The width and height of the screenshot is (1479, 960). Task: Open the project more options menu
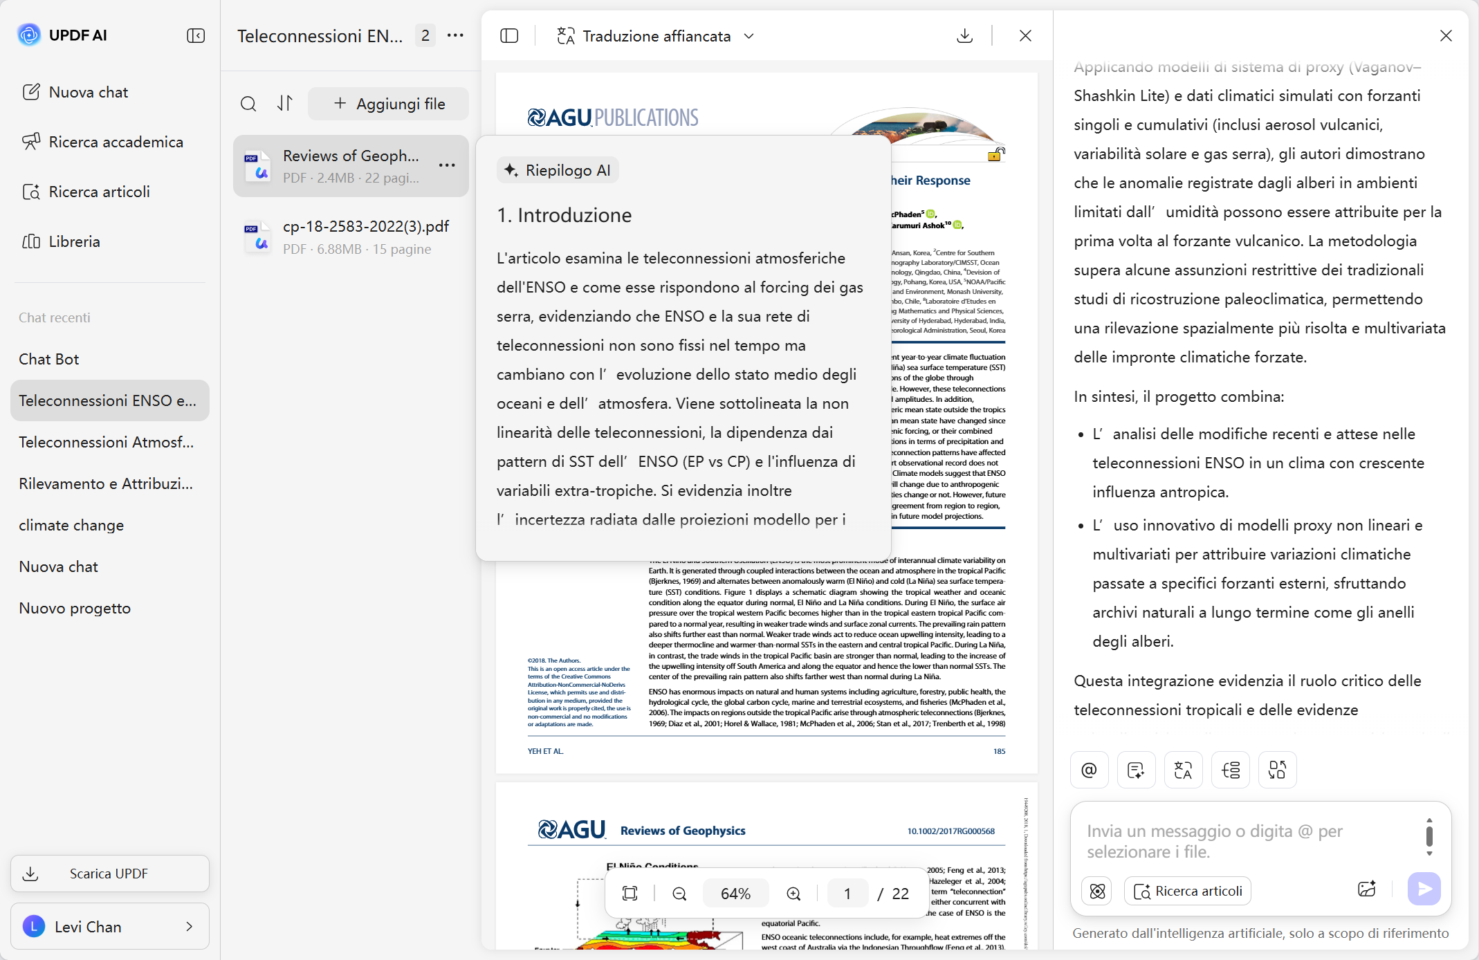point(455,35)
